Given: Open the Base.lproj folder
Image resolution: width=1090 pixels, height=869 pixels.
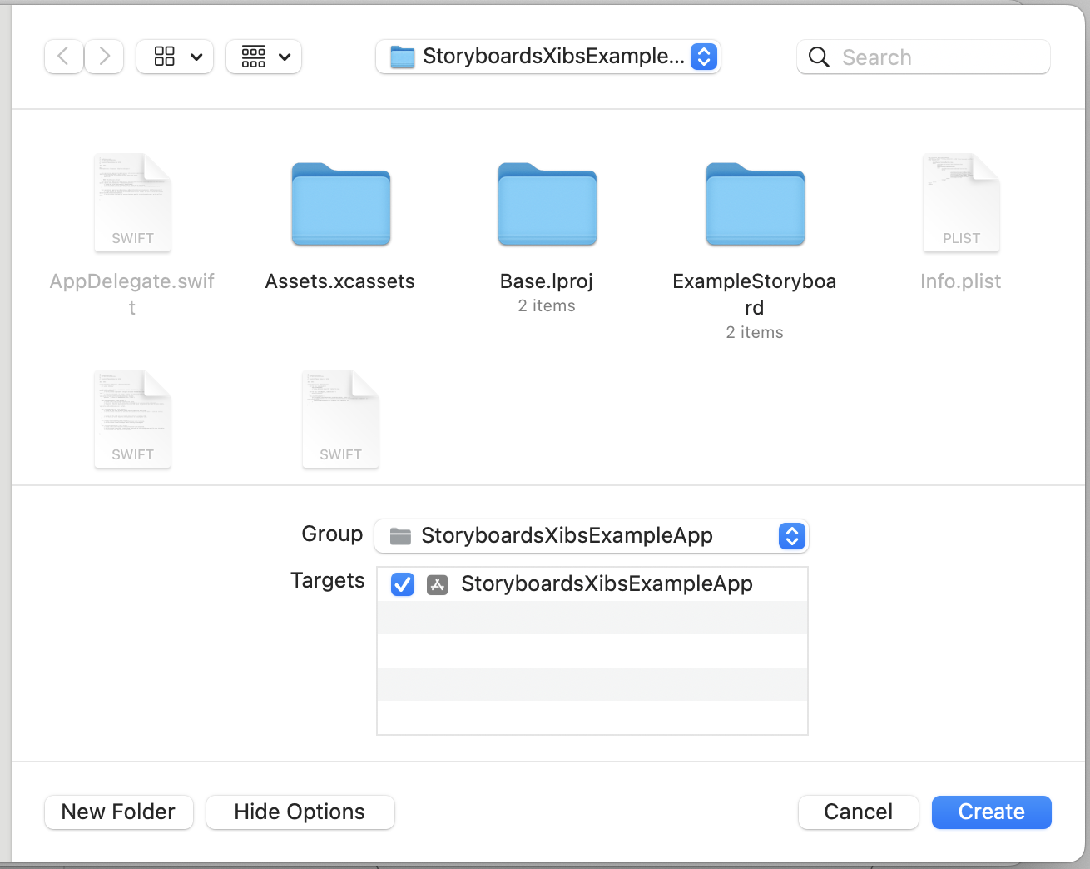Looking at the screenshot, I should pyautogui.click(x=547, y=205).
